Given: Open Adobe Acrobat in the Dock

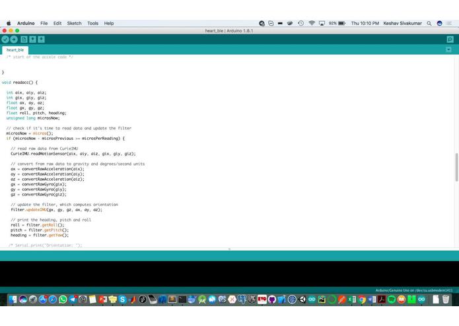Looking at the screenshot, I should (382, 300).
